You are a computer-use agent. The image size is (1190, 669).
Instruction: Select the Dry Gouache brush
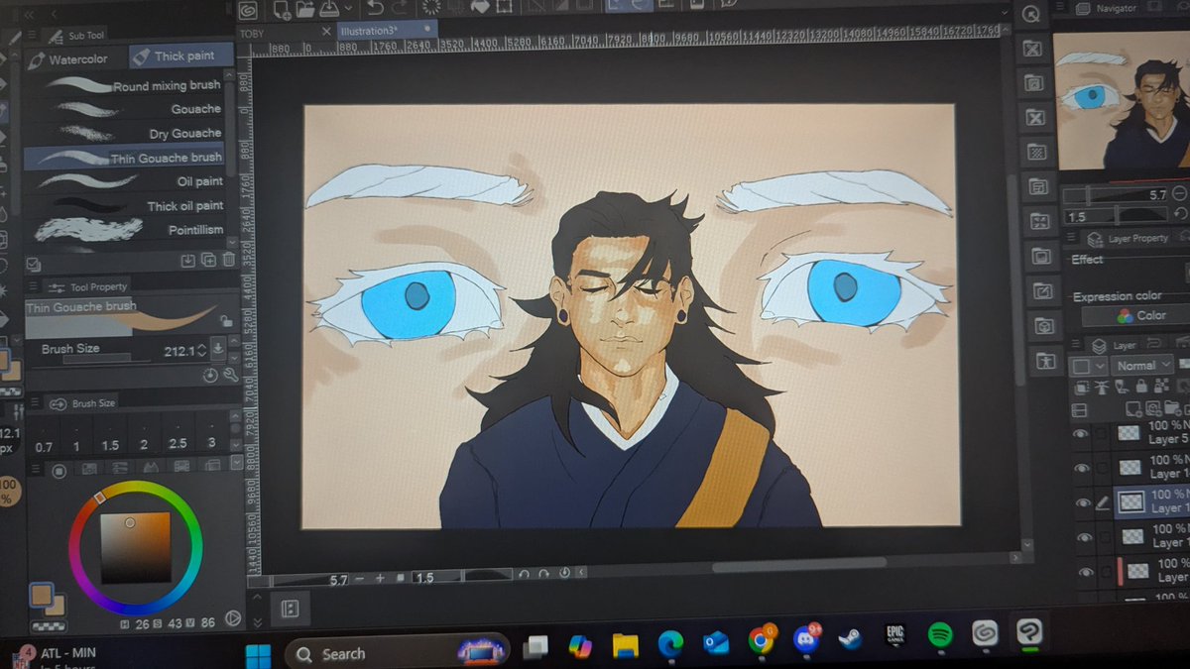coord(124,133)
